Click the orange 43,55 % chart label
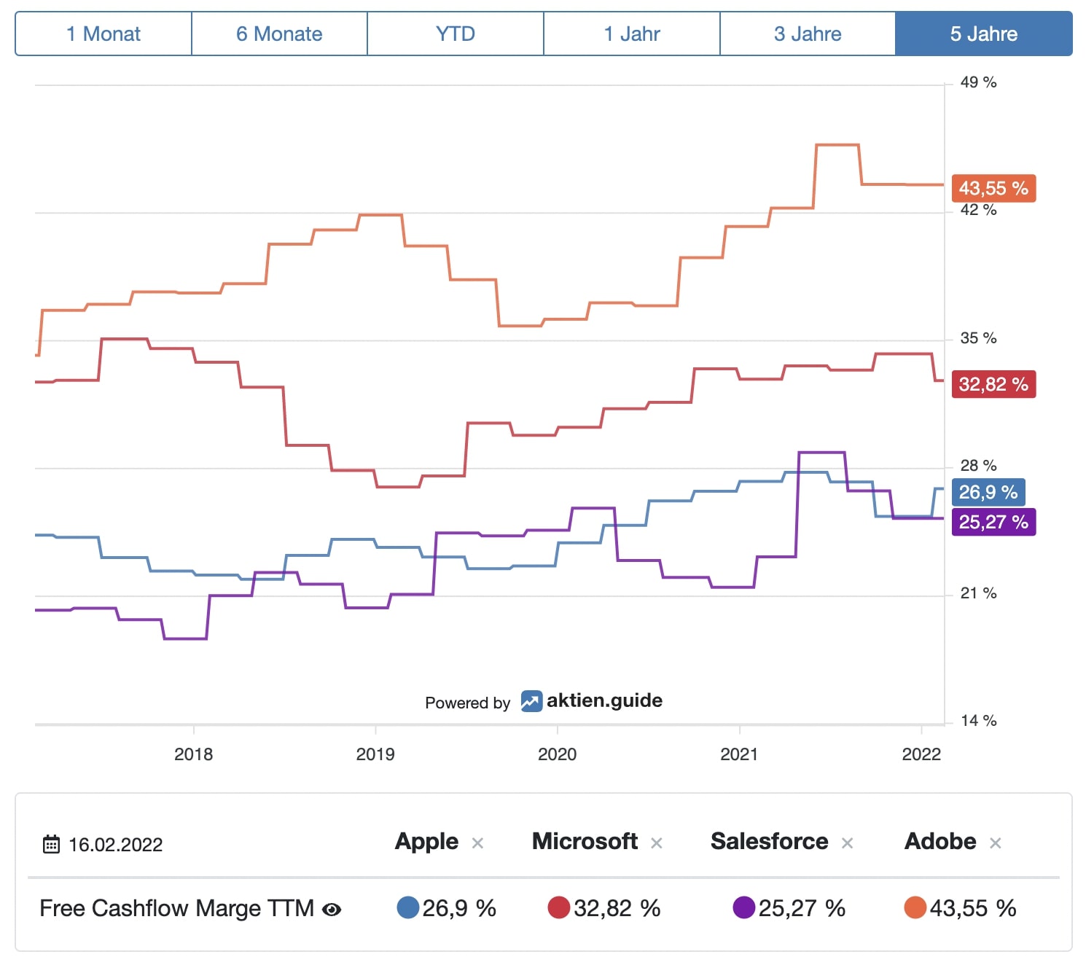This screenshot has height=965, width=1086. pos(993,188)
